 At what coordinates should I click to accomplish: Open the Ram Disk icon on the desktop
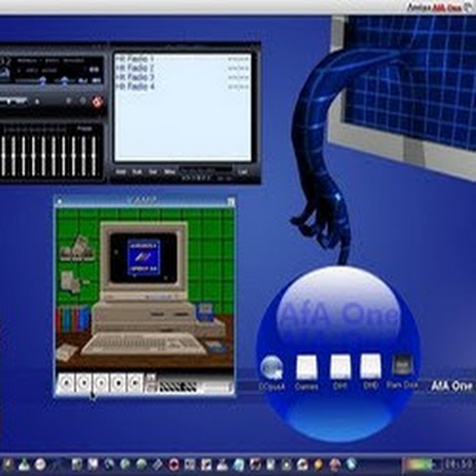(x=402, y=372)
